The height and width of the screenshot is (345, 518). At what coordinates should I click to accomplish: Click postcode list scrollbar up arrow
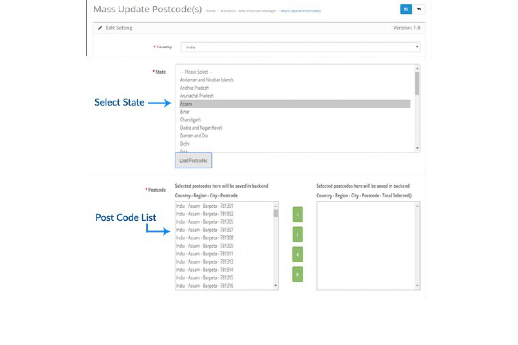(276, 206)
